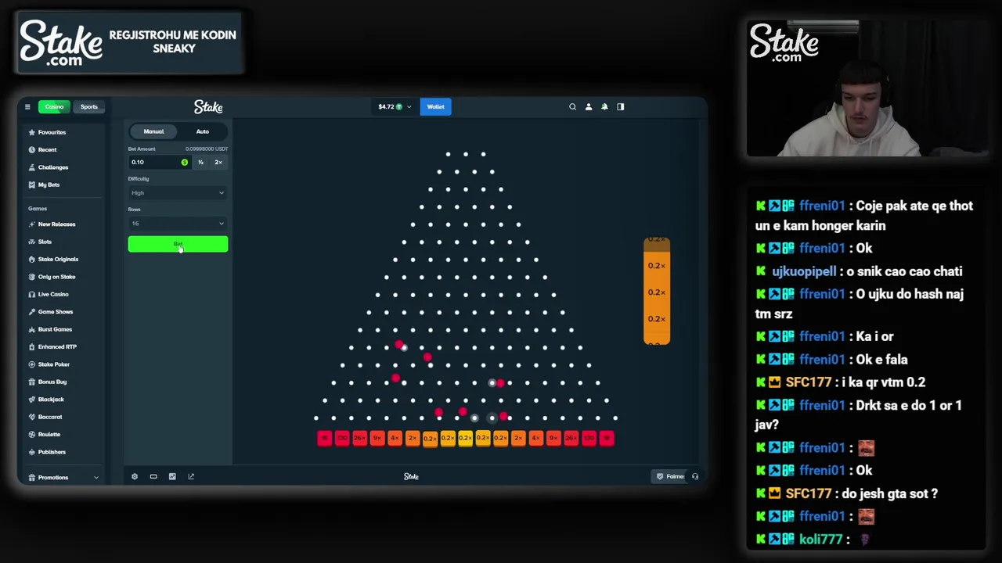Expand the $4.72 balance dropdown
The image size is (1002, 563).
pos(394,106)
